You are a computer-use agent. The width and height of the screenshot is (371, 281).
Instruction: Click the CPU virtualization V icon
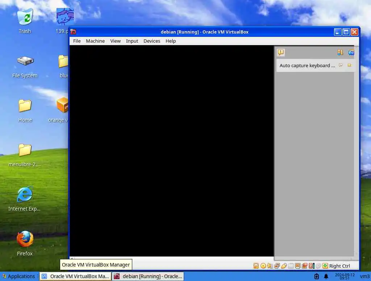tap(312, 266)
